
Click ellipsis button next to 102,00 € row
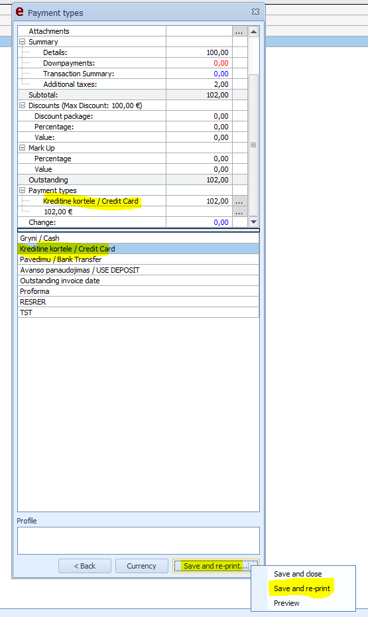(239, 212)
